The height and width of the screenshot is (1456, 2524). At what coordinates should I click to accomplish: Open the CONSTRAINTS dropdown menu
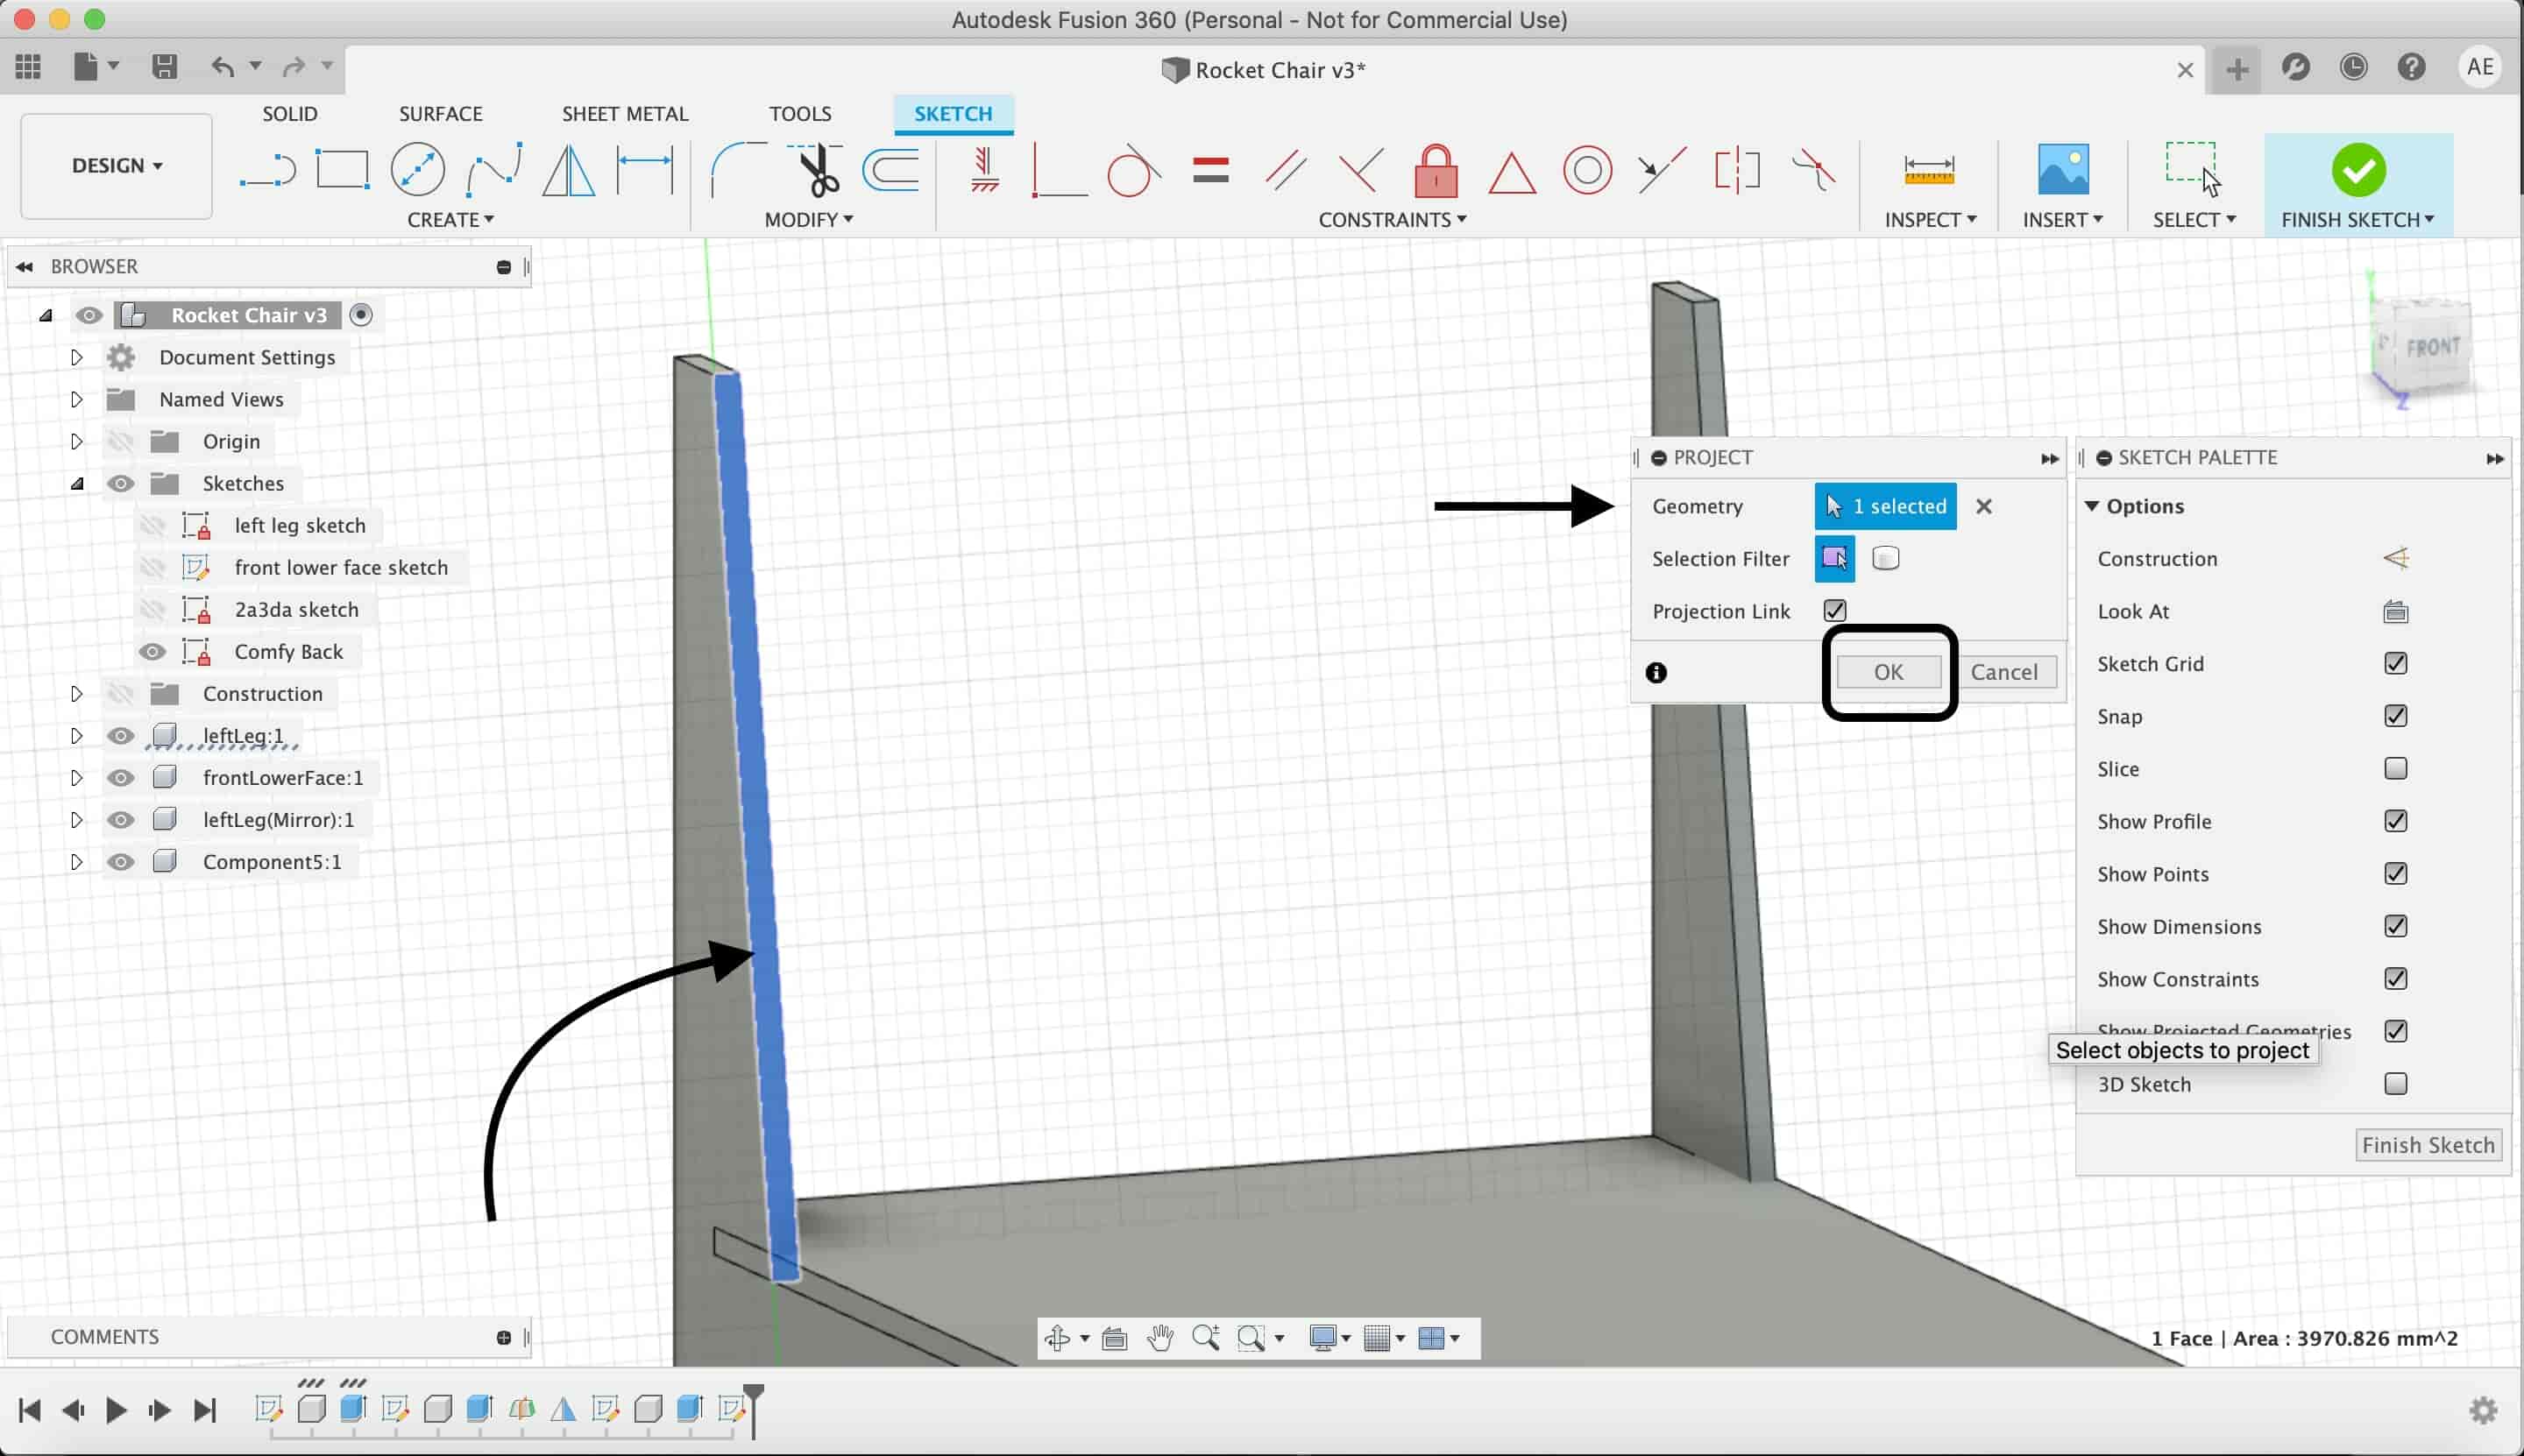tap(1392, 219)
